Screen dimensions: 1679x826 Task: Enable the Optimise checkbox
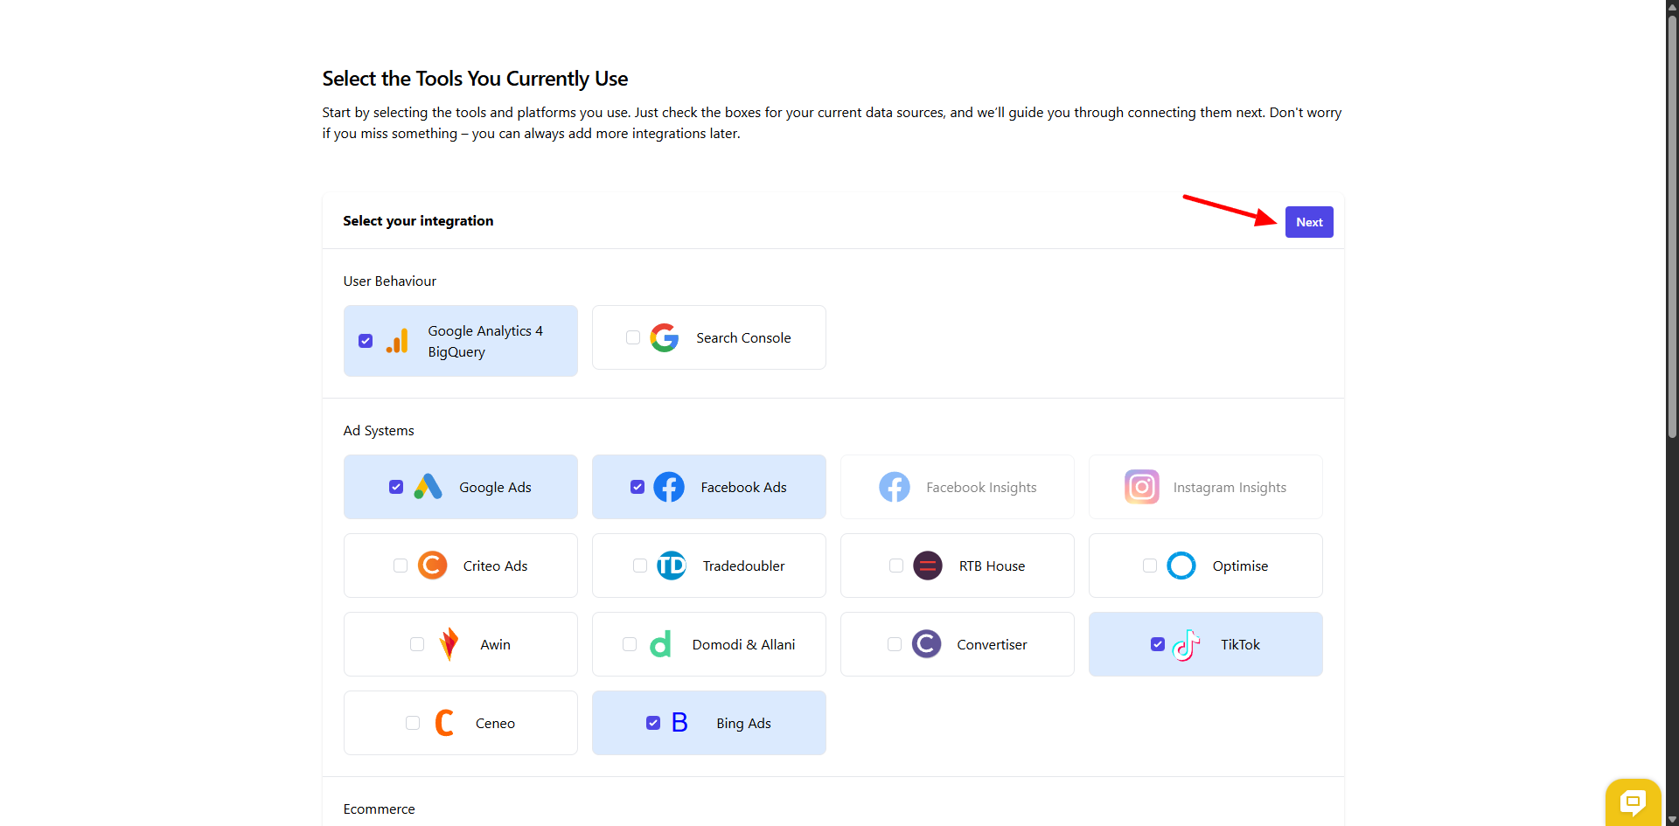[x=1150, y=566]
